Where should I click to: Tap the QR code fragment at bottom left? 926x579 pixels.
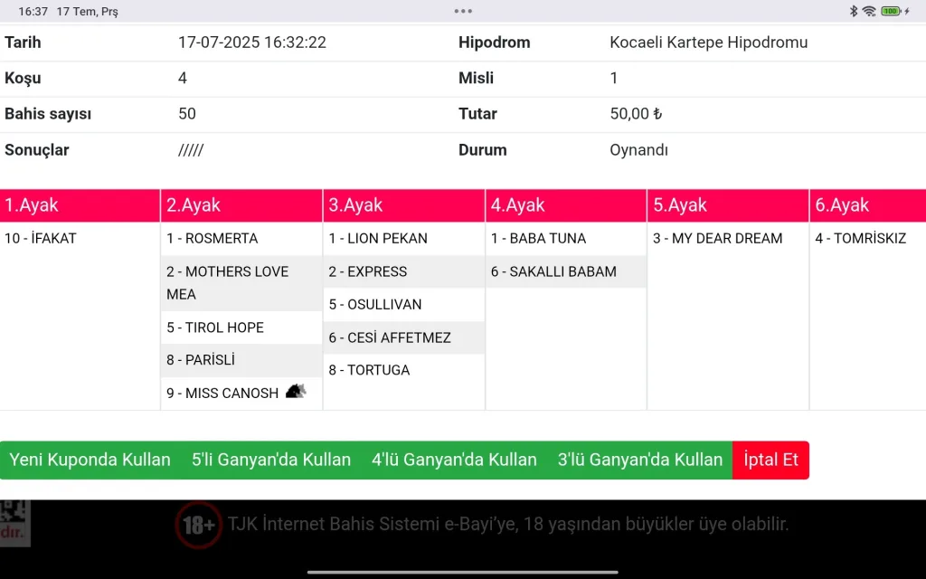(x=14, y=524)
